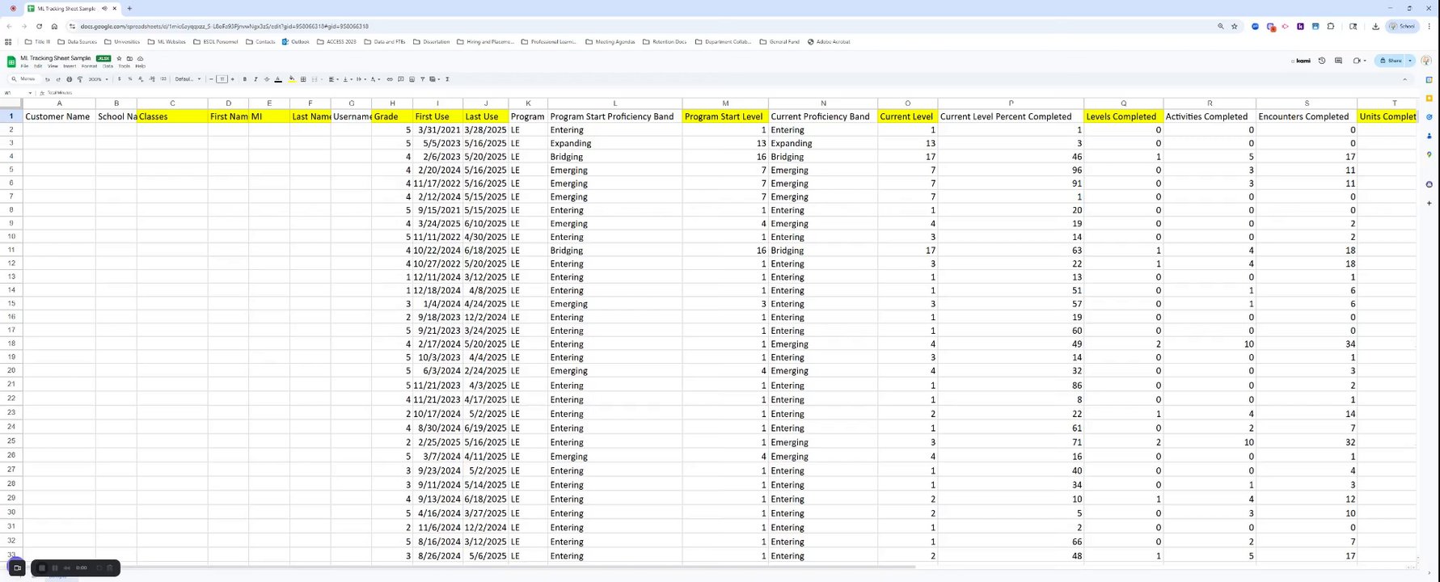
Task: Select column L header
Action: (614, 103)
